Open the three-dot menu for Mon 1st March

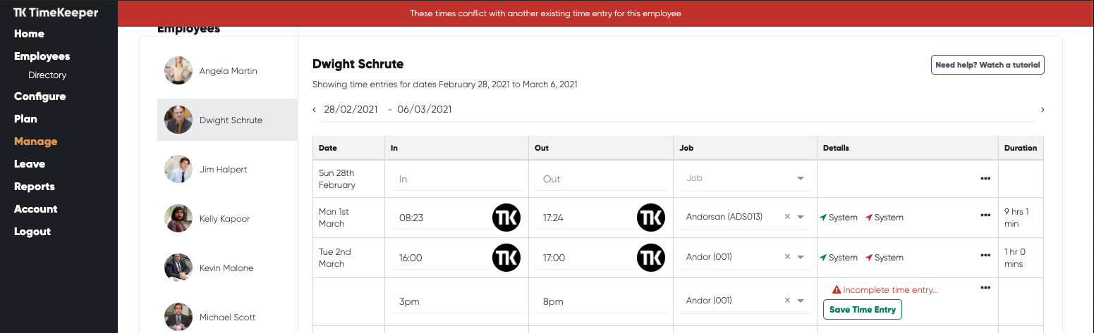[x=985, y=215]
